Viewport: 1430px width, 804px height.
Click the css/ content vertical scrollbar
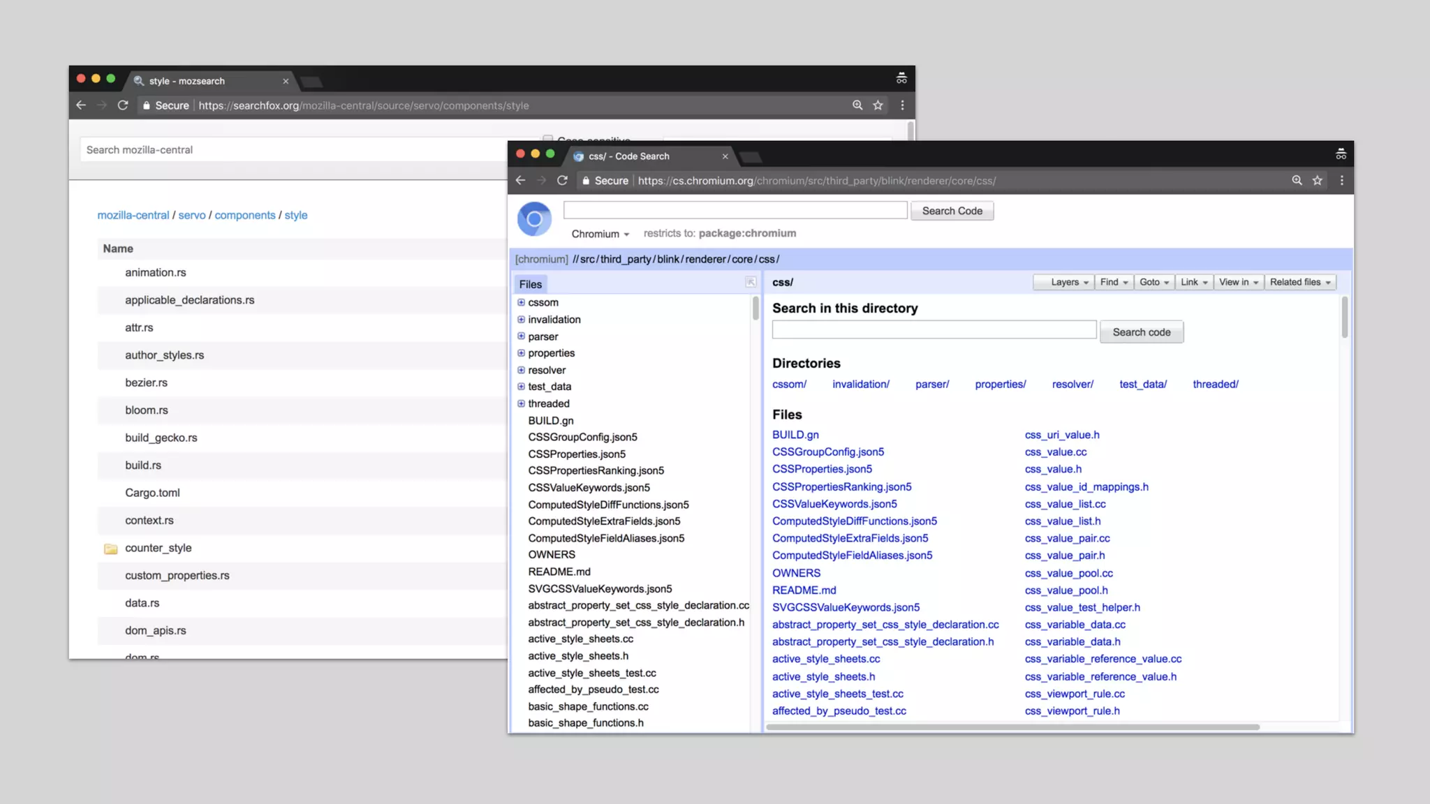[x=1345, y=318]
